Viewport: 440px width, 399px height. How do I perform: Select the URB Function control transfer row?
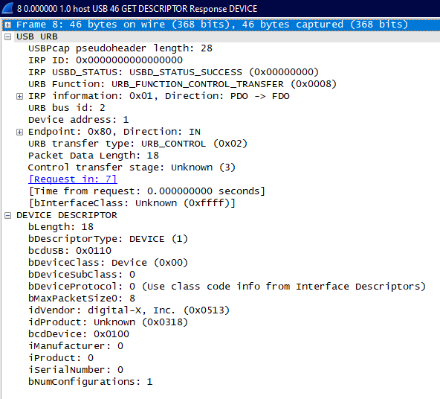tap(182, 84)
